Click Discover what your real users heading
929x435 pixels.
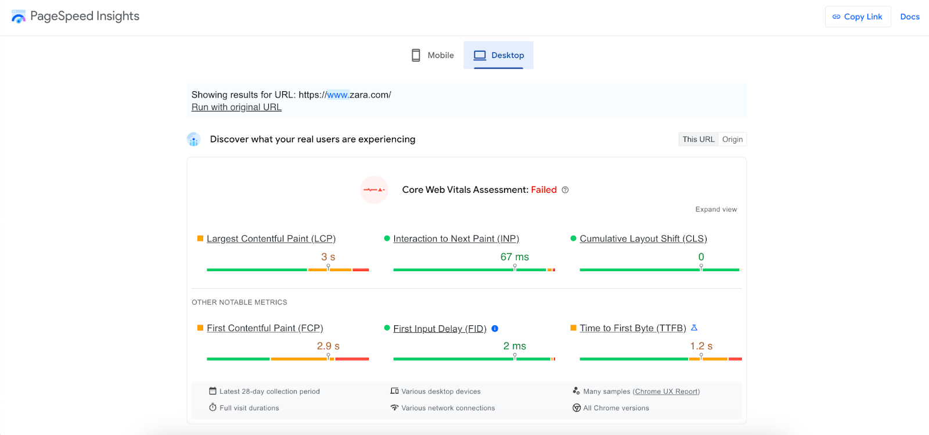(312, 139)
